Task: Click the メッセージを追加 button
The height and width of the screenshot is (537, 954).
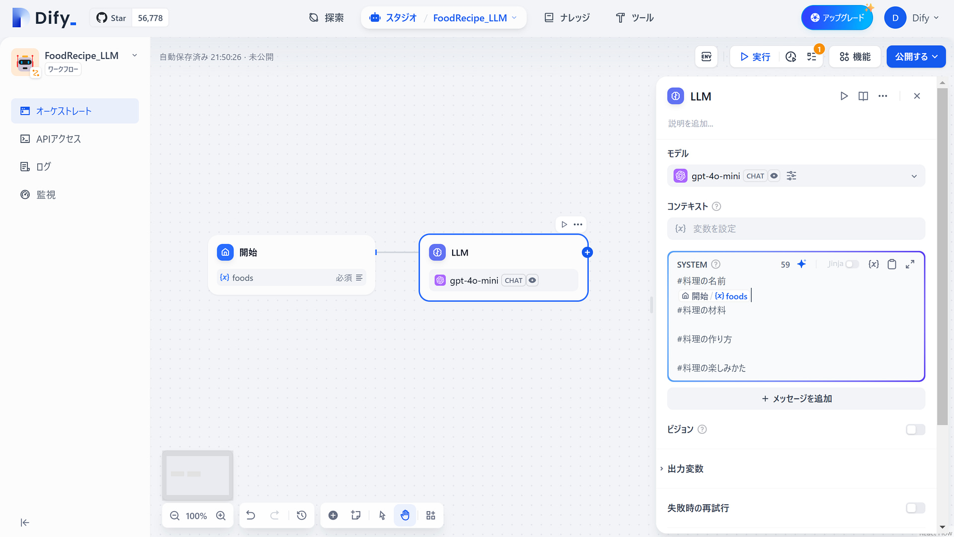Action: pyautogui.click(x=795, y=399)
